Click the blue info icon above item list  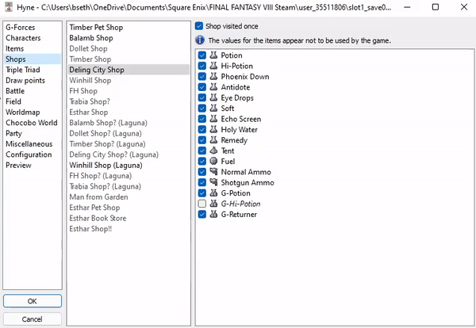tap(200, 40)
